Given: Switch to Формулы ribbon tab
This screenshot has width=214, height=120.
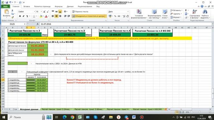Looking at the screenshot, I should pos(59,6).
